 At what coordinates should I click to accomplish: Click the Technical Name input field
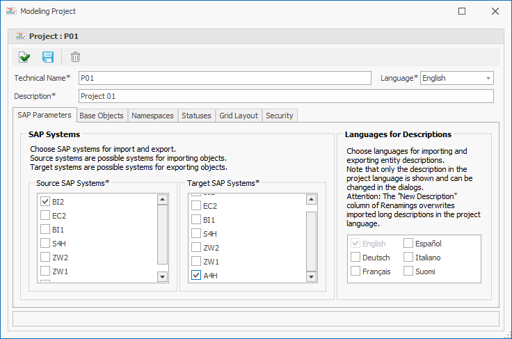[x=225, y=78]
